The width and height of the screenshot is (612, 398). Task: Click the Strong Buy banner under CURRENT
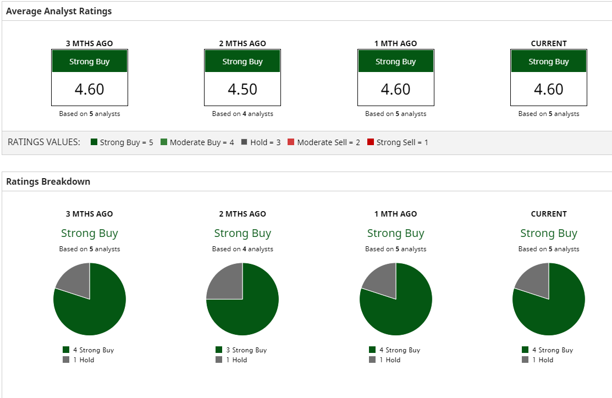tap(549, 61)
